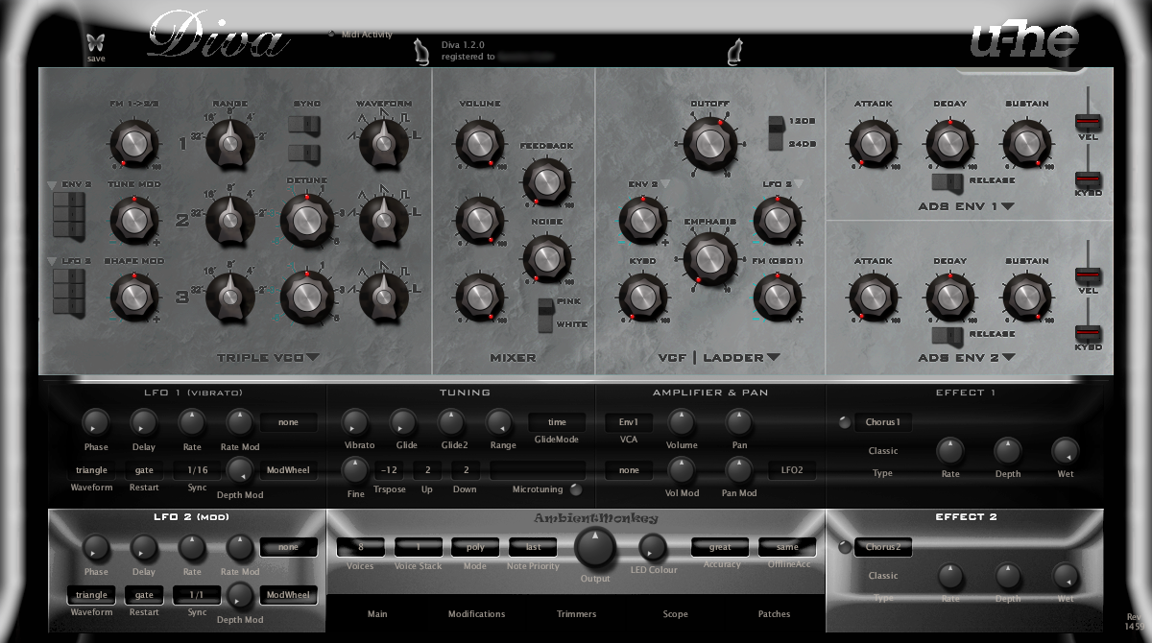Switch to the Patches tab
The image size is (1152, 643).
pos(774,614)
